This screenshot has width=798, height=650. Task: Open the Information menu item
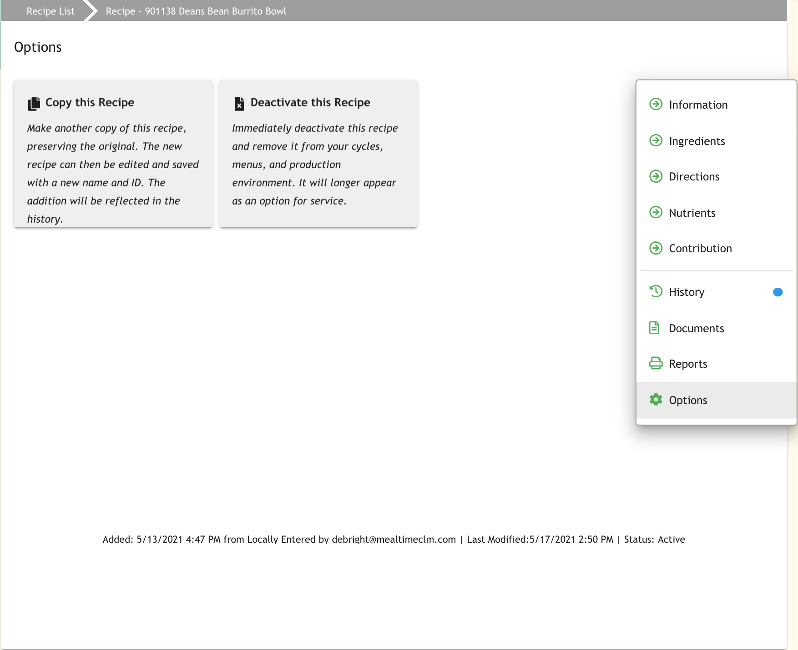(x=716, y=105)
